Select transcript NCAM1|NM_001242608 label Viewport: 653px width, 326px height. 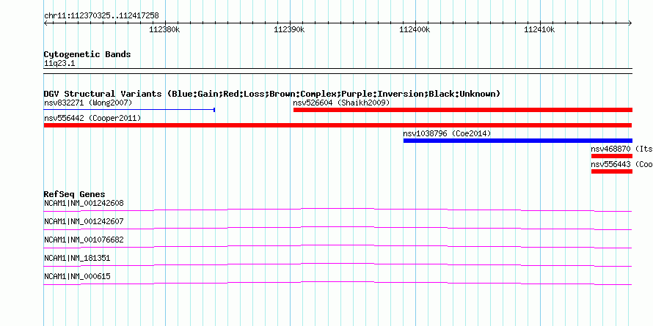84,204
